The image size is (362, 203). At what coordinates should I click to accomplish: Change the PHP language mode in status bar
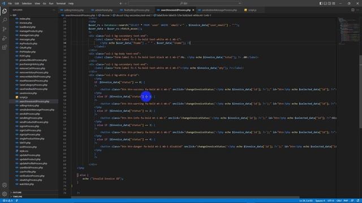tap(346, 201)
